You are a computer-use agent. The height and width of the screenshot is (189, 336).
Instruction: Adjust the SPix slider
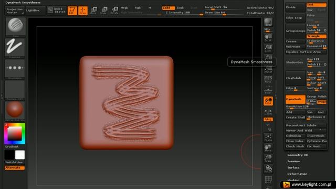pos(268,30)
